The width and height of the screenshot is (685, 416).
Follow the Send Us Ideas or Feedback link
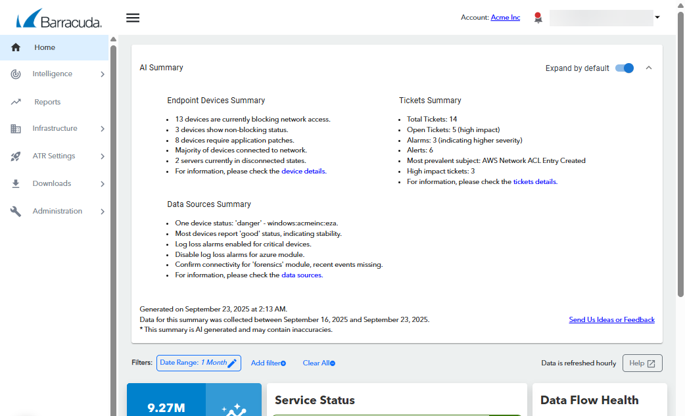click(611, 320)
